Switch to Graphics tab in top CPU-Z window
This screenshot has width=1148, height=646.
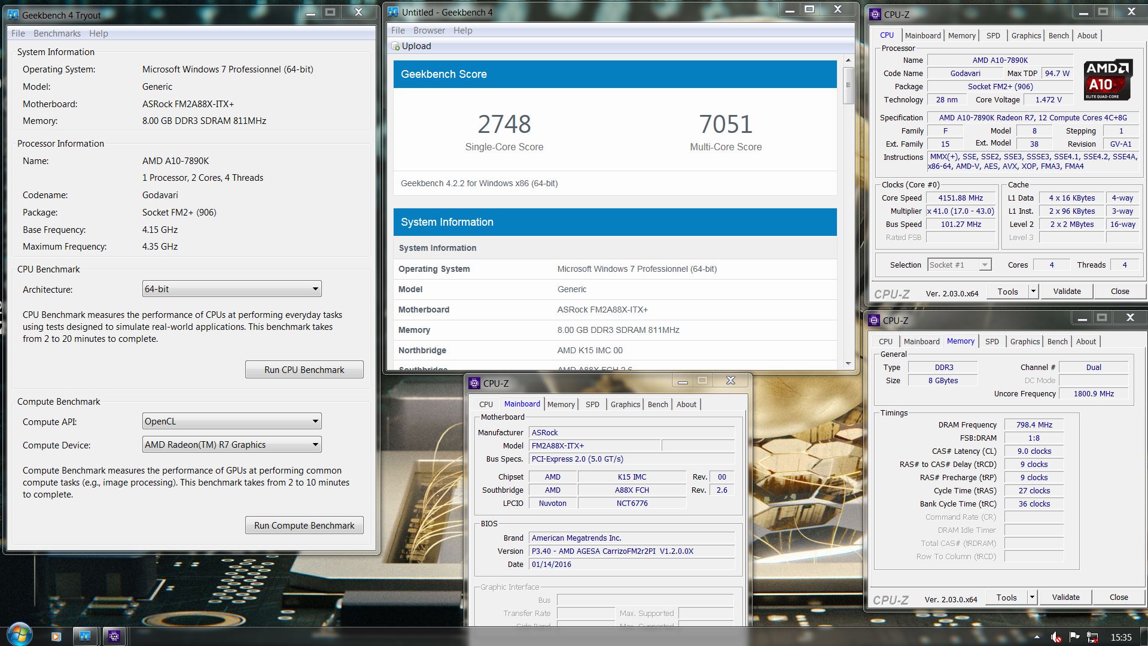[1026, 36]
